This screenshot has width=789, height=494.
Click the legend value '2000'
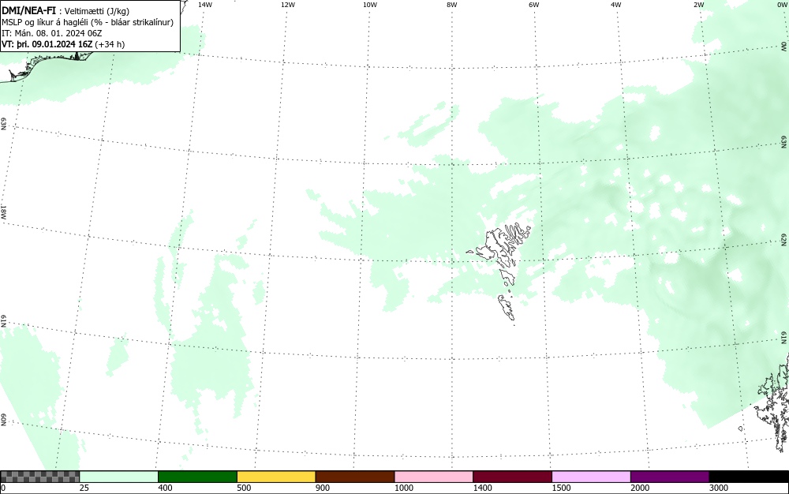coord(640,488)
